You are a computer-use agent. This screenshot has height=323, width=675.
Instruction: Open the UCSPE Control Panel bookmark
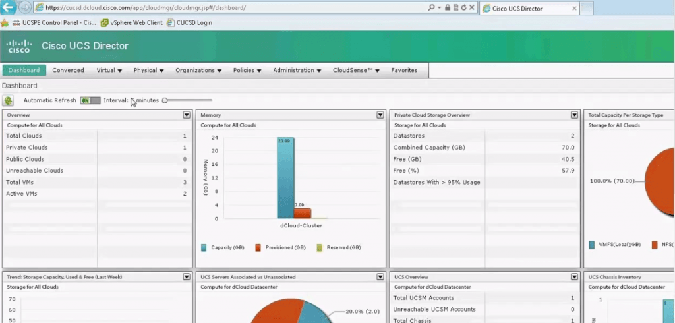coord(54,23)
